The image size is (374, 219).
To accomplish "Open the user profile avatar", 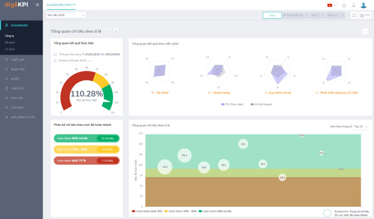I will [x=364, y=5].
